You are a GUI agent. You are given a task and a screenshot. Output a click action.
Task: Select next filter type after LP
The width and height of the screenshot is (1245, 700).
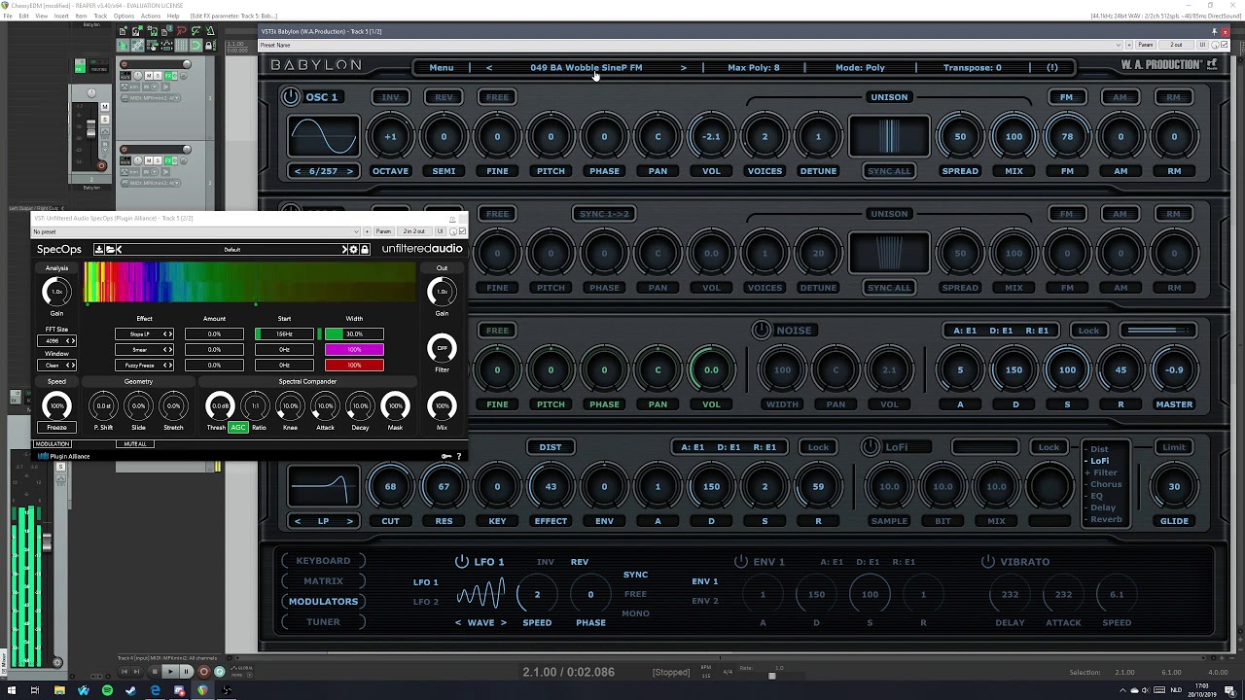pos(349,521)
